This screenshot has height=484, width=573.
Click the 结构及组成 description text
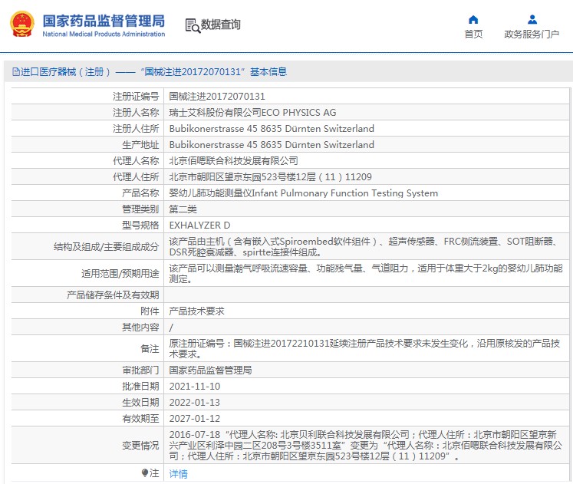(x=364, y=246)
